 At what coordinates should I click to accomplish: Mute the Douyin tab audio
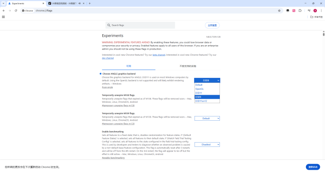pos(80,3)
